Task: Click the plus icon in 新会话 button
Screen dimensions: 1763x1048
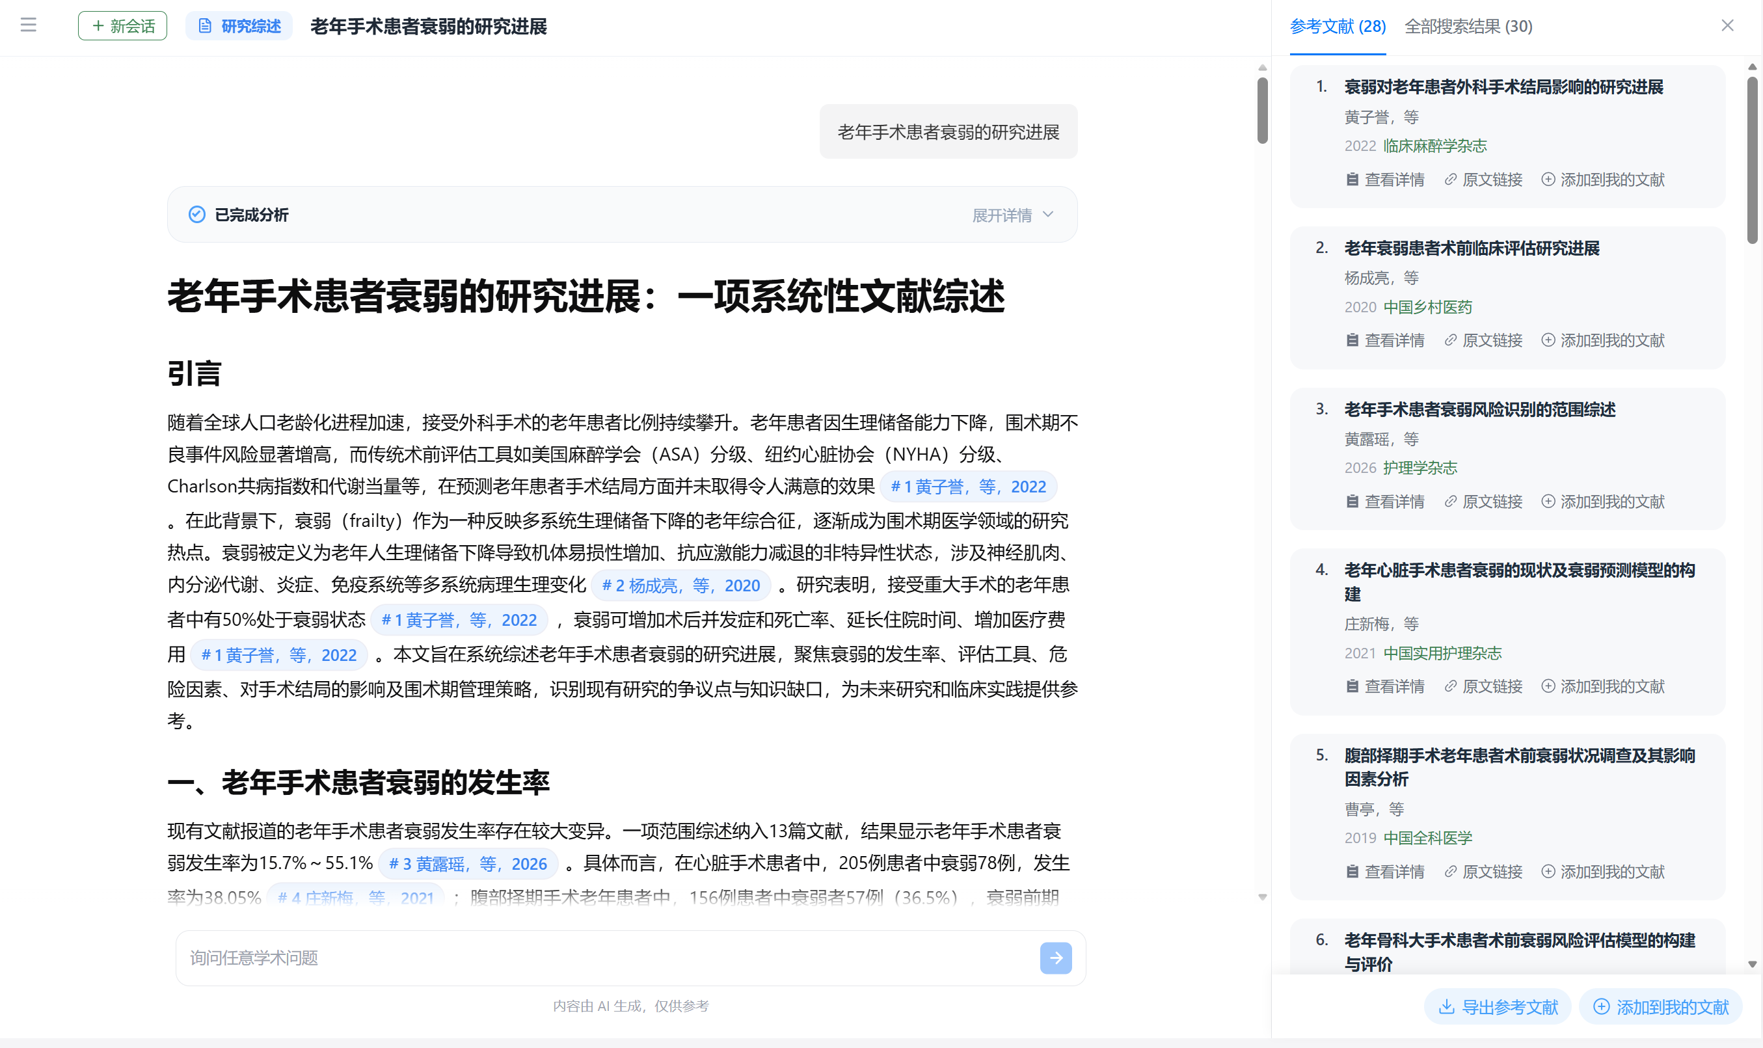Action: pos(98,26)
